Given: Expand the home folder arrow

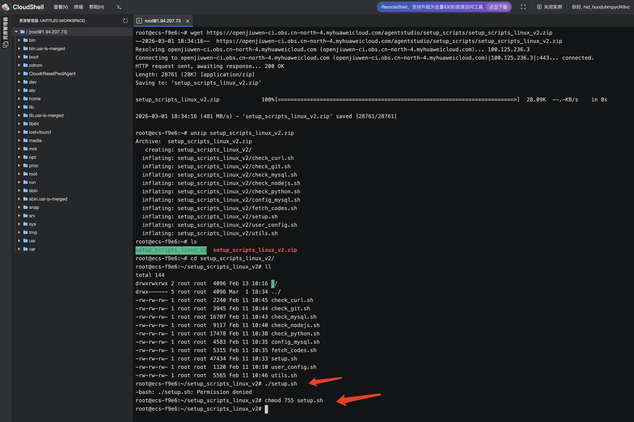Looking at the screenshot, I should [19, 99].
